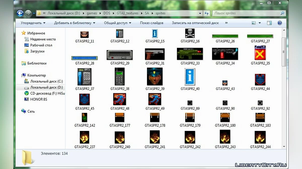Open the Help question mark icon
This screenshot has width=302, height=169.
(x=280, y=23)
